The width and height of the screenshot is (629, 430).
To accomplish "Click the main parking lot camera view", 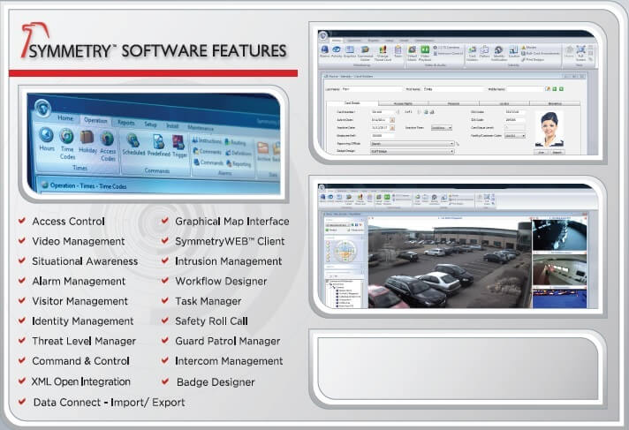I will pyautogui.click(x=450, y=263).
